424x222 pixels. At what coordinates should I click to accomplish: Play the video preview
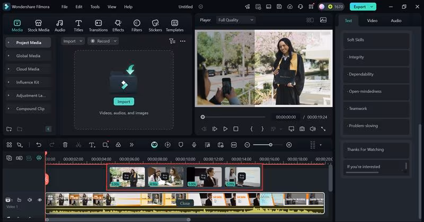225,129
